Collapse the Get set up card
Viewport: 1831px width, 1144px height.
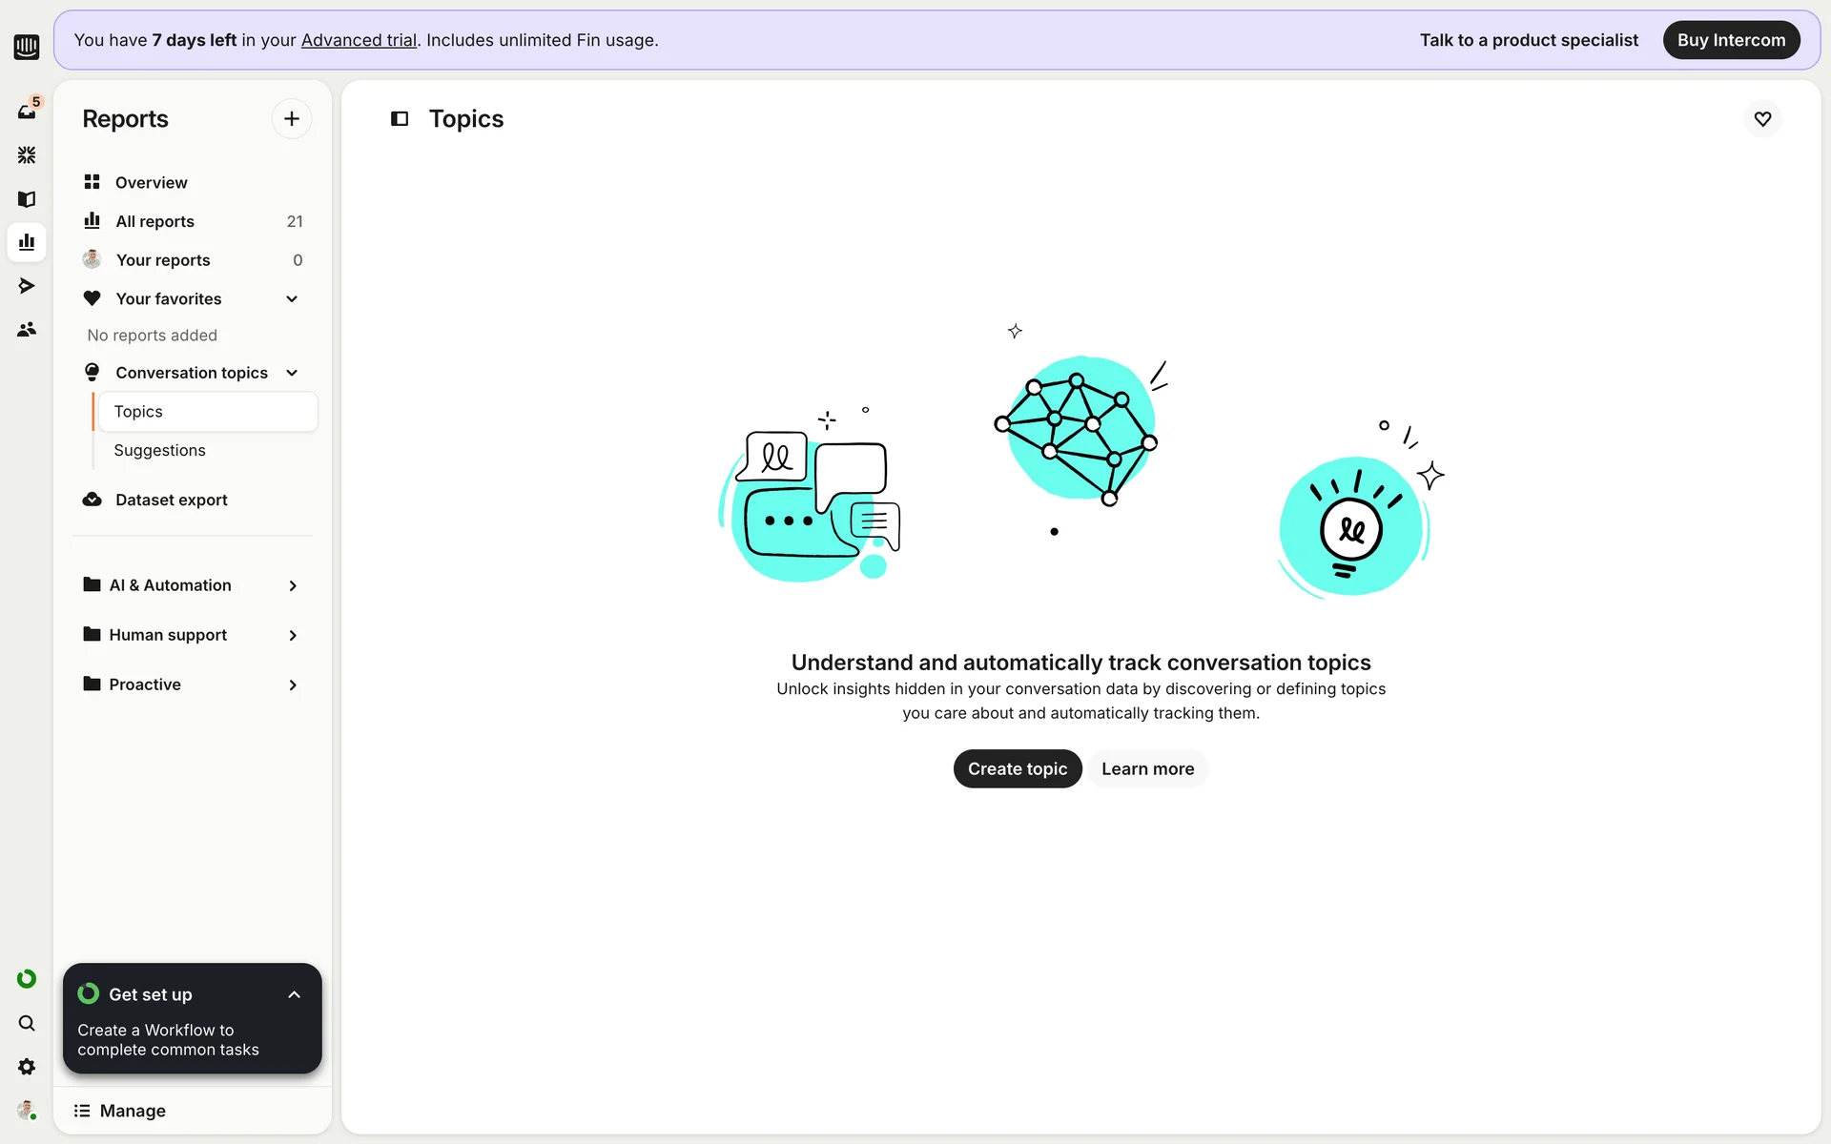coord(294,994)
